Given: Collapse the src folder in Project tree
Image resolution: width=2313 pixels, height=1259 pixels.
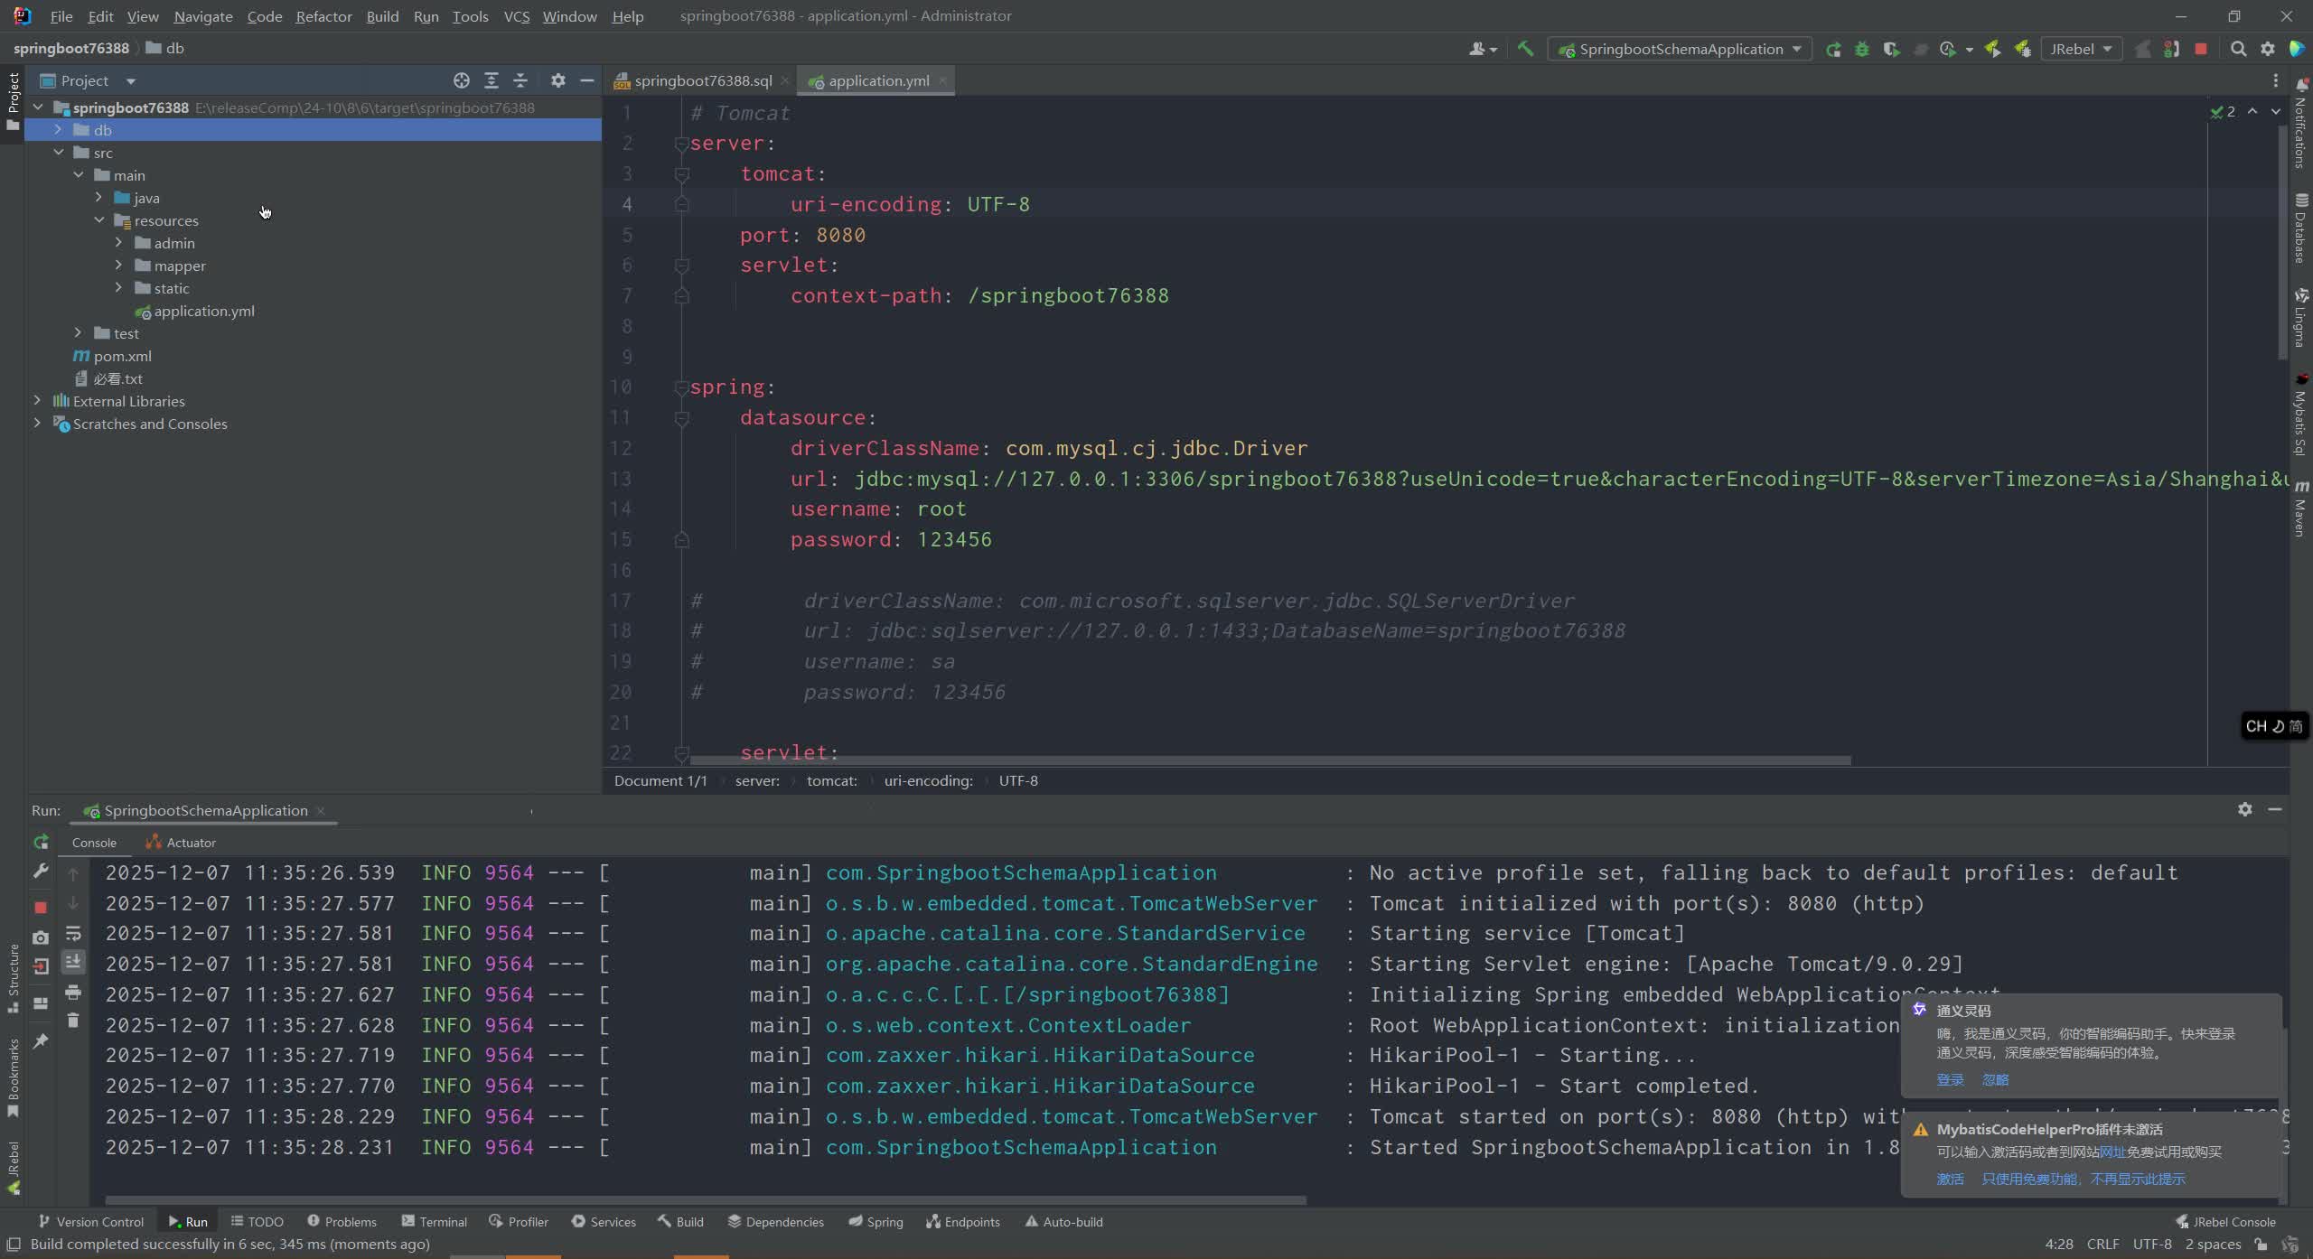Looking at the screenshot, I should (x=59, y=153).
